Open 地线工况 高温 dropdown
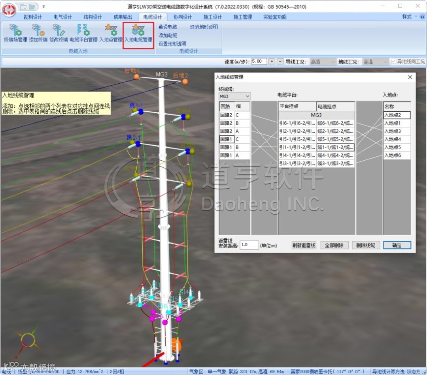Screen dimensions: 427x375 tap(375, 62)
